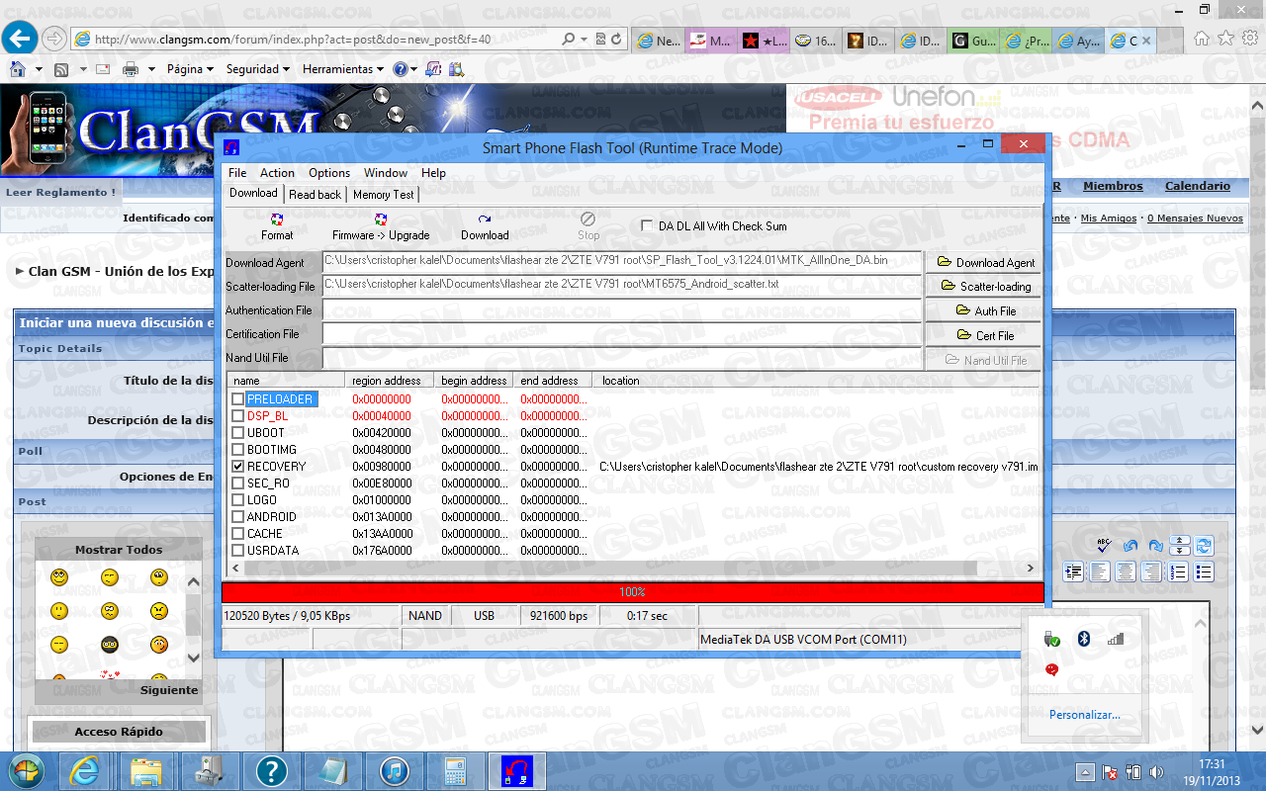Expand the Herramientas dropdown menu
Image resolution: width=1266 pixels, height=791 pixels.
tap(343, 69)
